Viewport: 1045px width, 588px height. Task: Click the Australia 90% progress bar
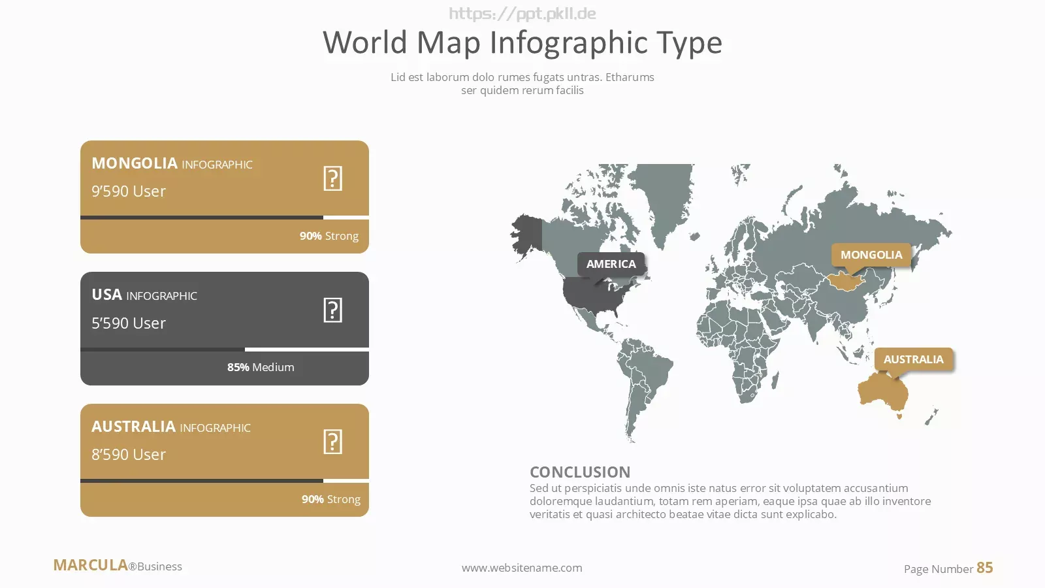[225, 481]
